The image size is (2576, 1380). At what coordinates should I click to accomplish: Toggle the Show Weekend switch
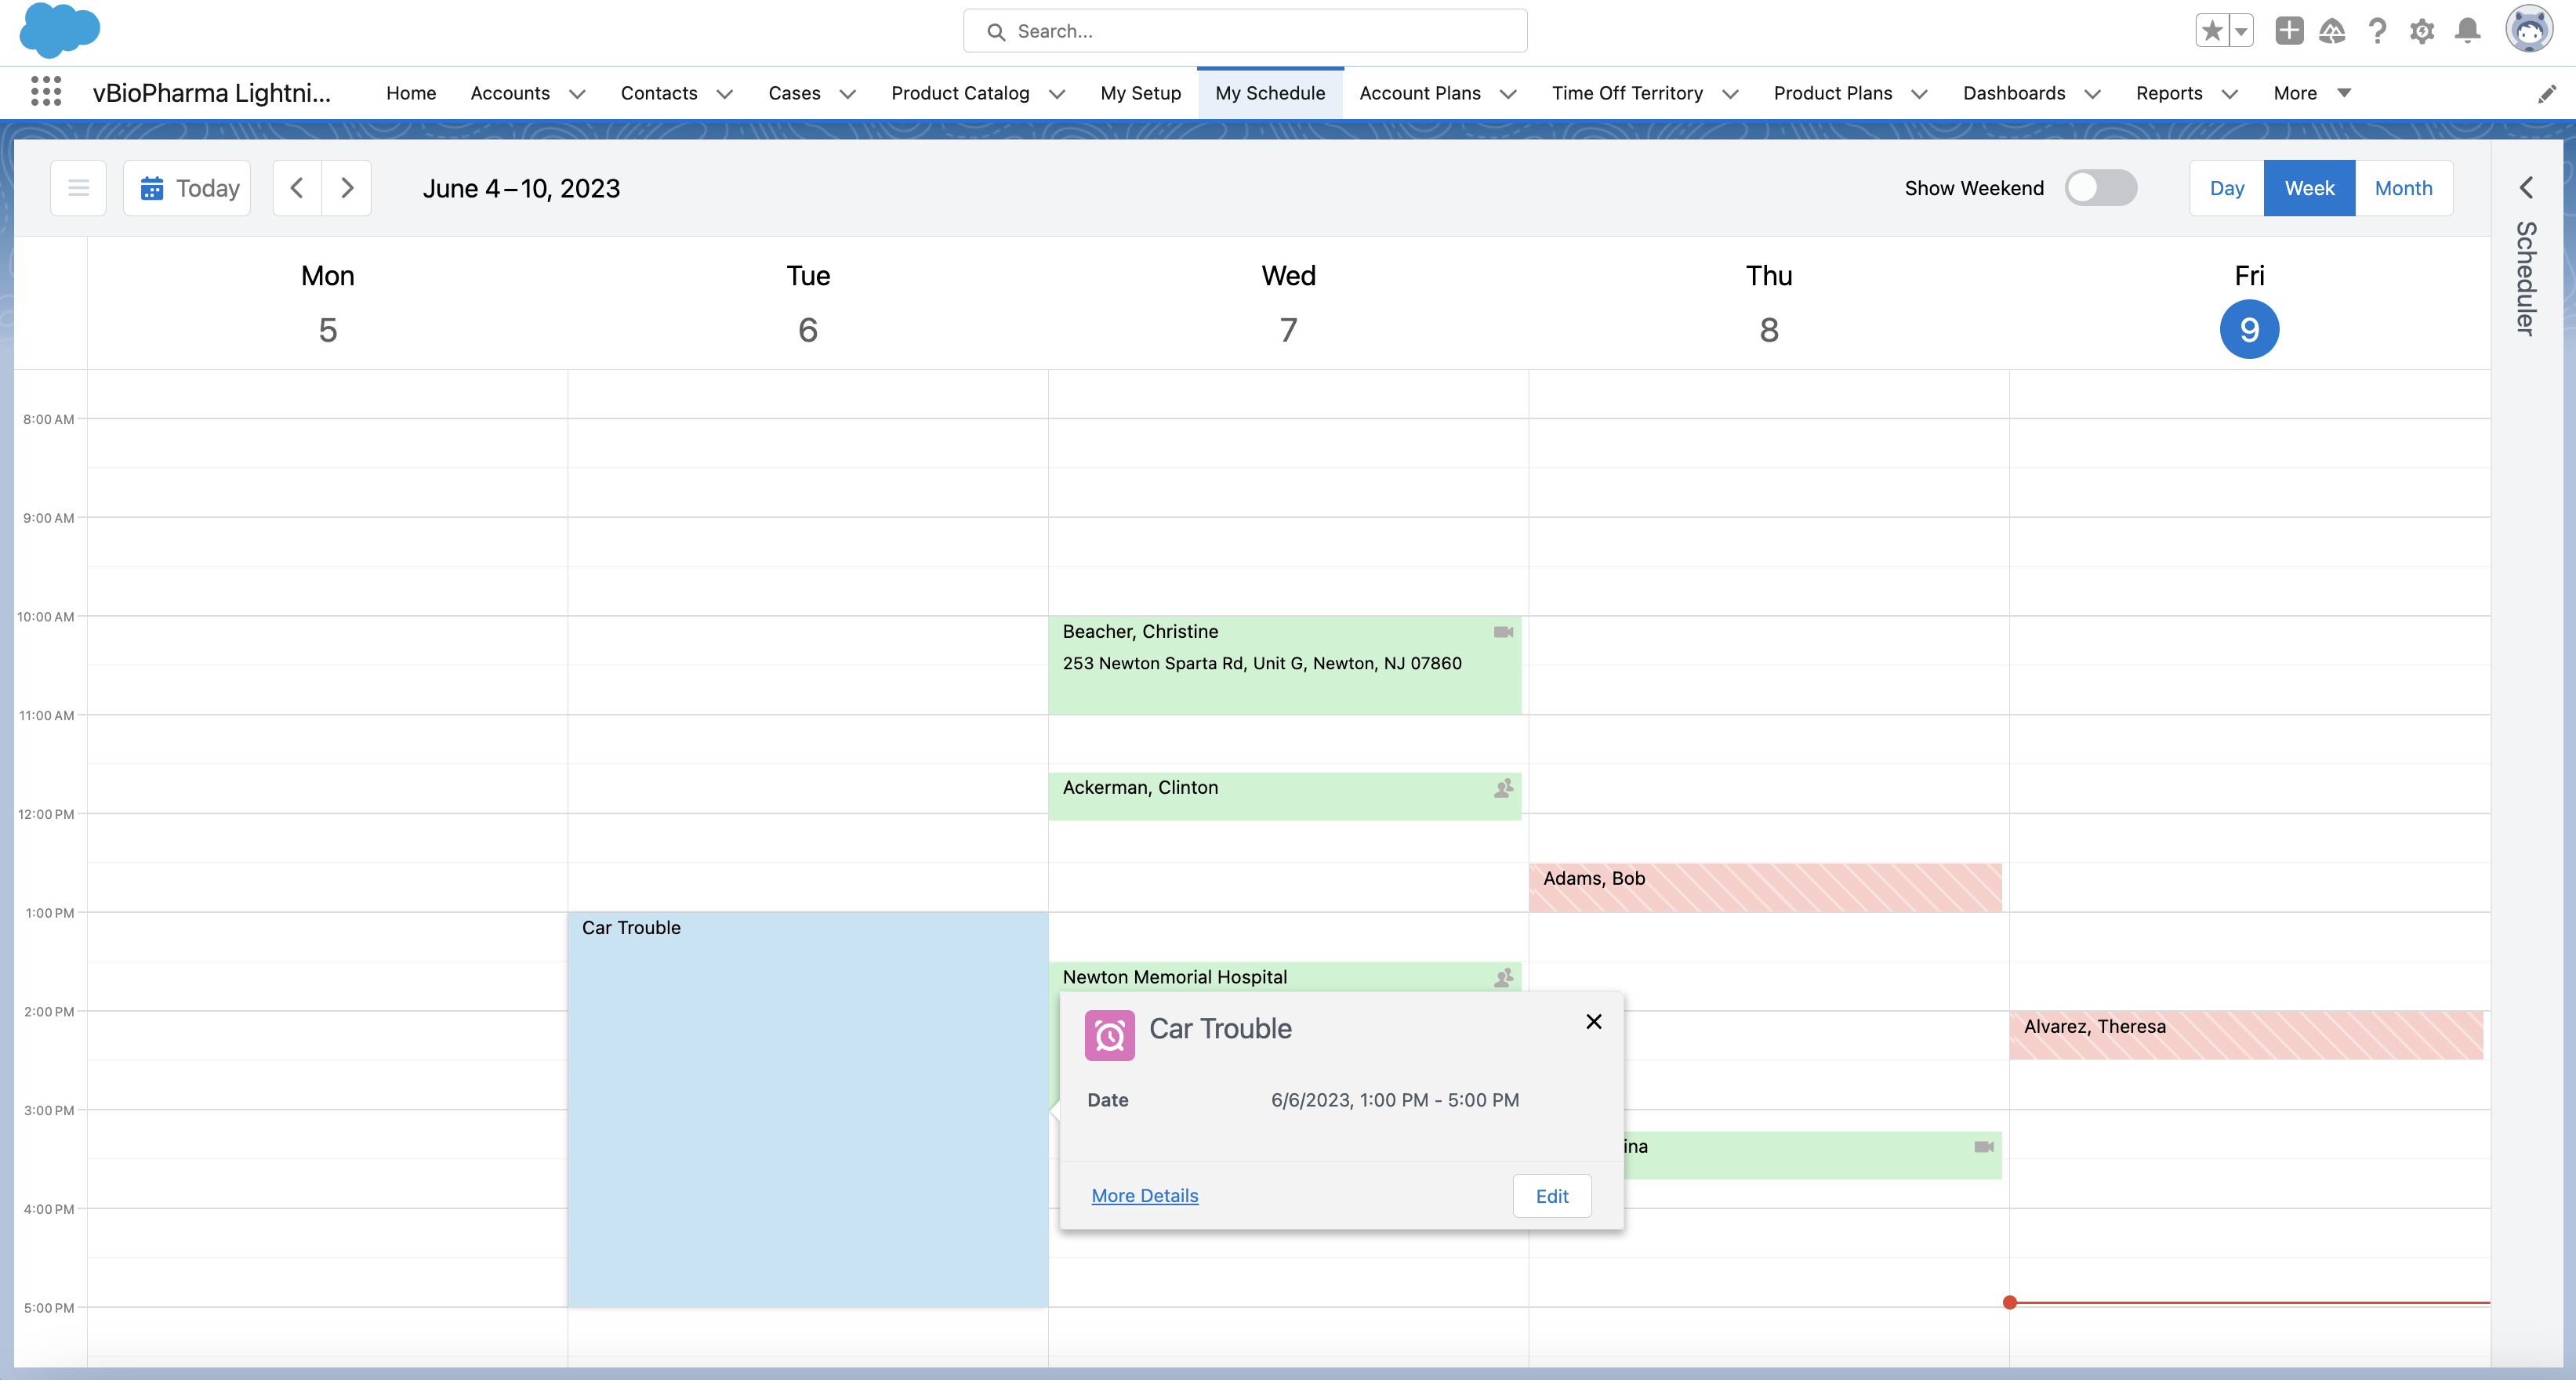coord(2100,188)
